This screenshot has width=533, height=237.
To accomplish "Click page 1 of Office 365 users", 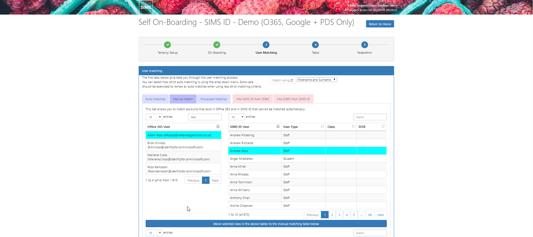I will [x=206, y=180].
